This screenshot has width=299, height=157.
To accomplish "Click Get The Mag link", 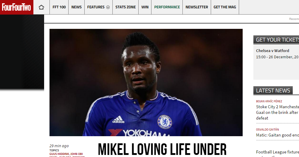I will point(225,7).
